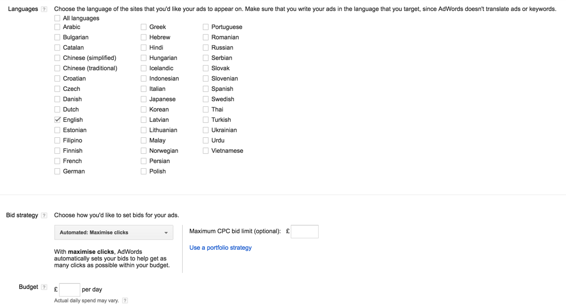Enable the All languages checkbox
Image resolution: width=566 pixels, height=305 pixels.
click(57, 18)
